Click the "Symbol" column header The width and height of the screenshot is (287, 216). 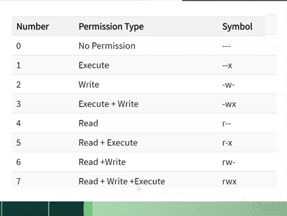tap(237, 26)
